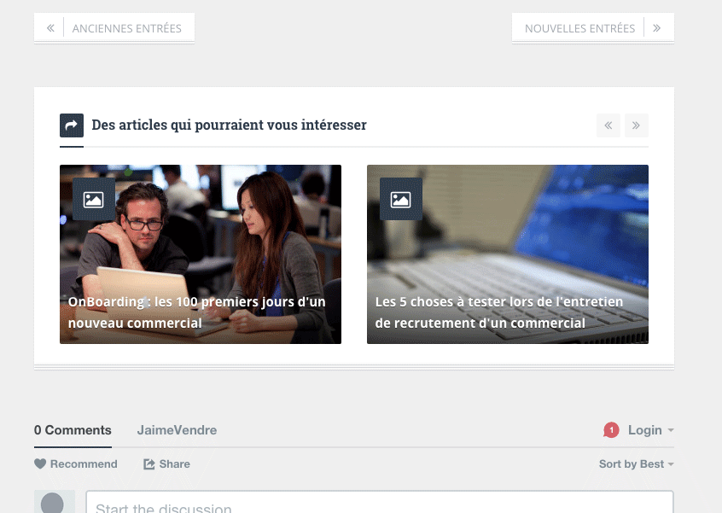This screenshot has width=722, height=513.
Task: Open the Login dropdown
Action: coord(650,430)
